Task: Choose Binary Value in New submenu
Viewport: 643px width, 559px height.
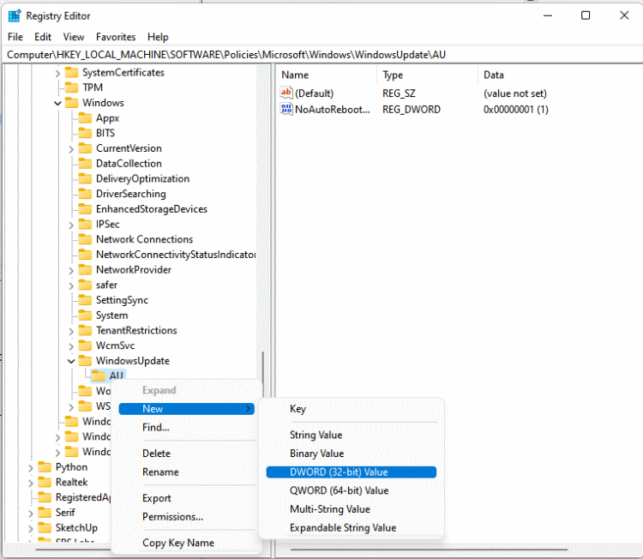Action: tap(351, 454)
